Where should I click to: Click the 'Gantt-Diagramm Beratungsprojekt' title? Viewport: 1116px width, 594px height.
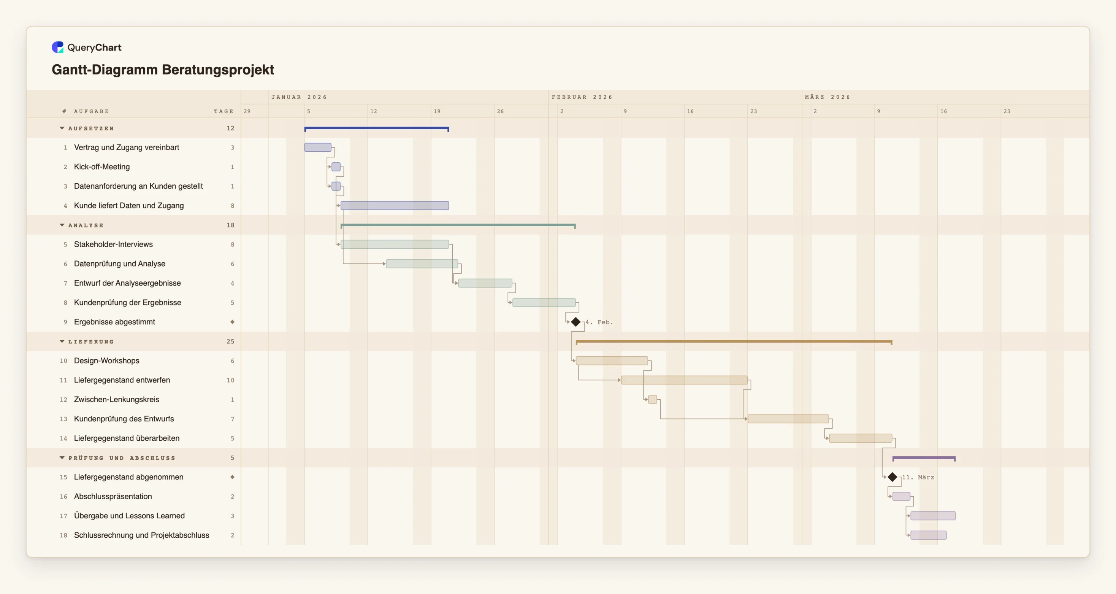[163, 70]
